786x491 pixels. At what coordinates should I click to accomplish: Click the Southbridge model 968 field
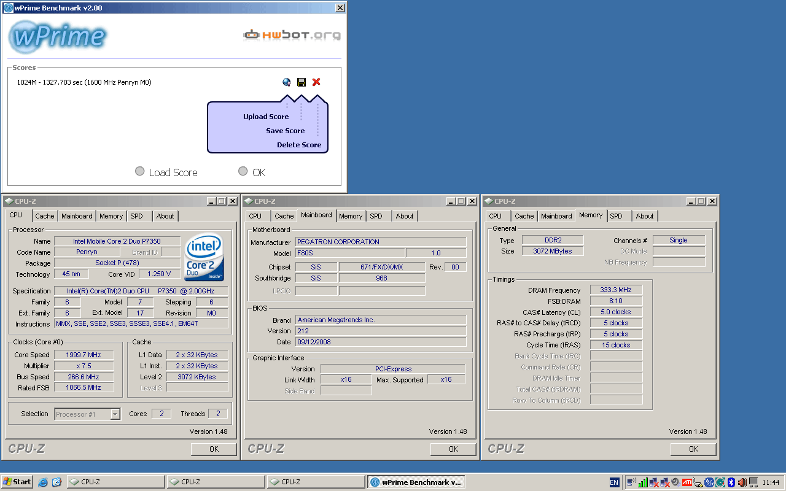point(382,278)
